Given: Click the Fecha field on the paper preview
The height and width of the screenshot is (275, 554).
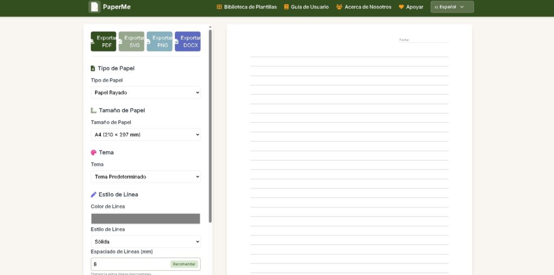Looking at the screenshot, I should [x=424, y=40].
